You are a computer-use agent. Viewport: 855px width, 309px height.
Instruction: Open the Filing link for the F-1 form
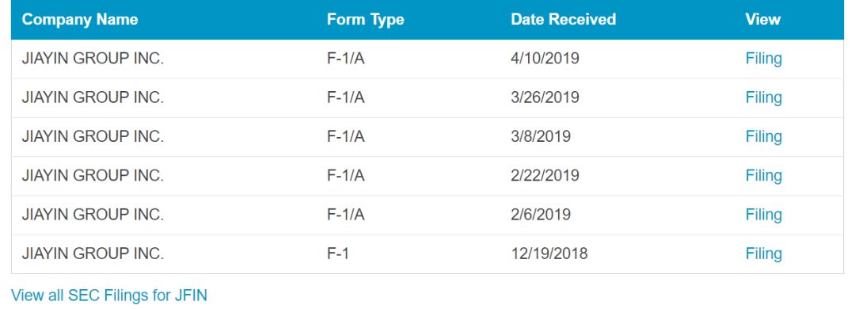click(x=763, y=254)
